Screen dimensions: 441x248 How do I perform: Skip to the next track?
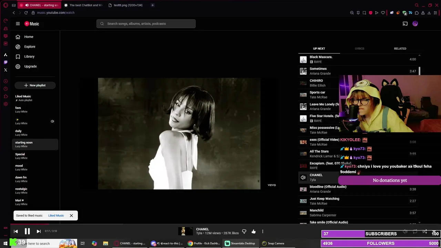(x=39, y=231)
